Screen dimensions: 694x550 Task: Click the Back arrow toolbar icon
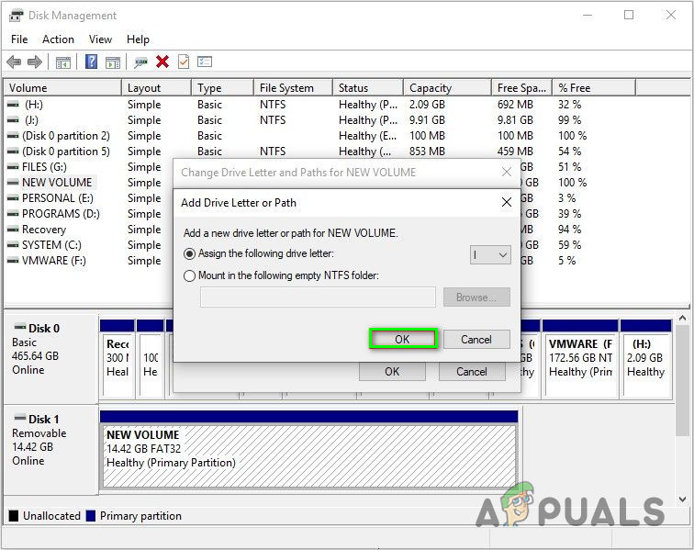point(14,62)
